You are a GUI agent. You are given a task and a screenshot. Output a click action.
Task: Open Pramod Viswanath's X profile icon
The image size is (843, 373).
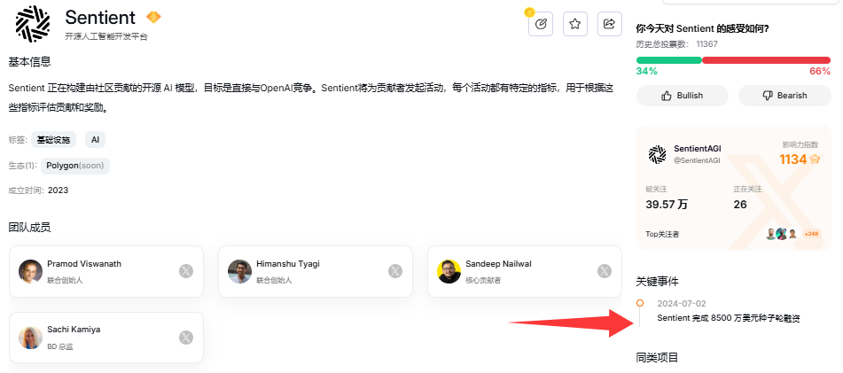click(185, 271)
